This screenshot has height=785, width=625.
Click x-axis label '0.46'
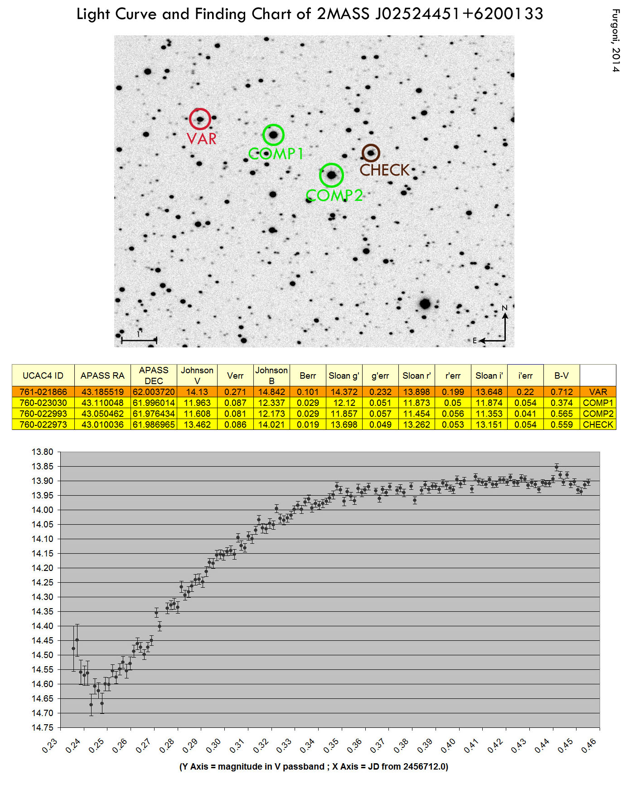590,746
